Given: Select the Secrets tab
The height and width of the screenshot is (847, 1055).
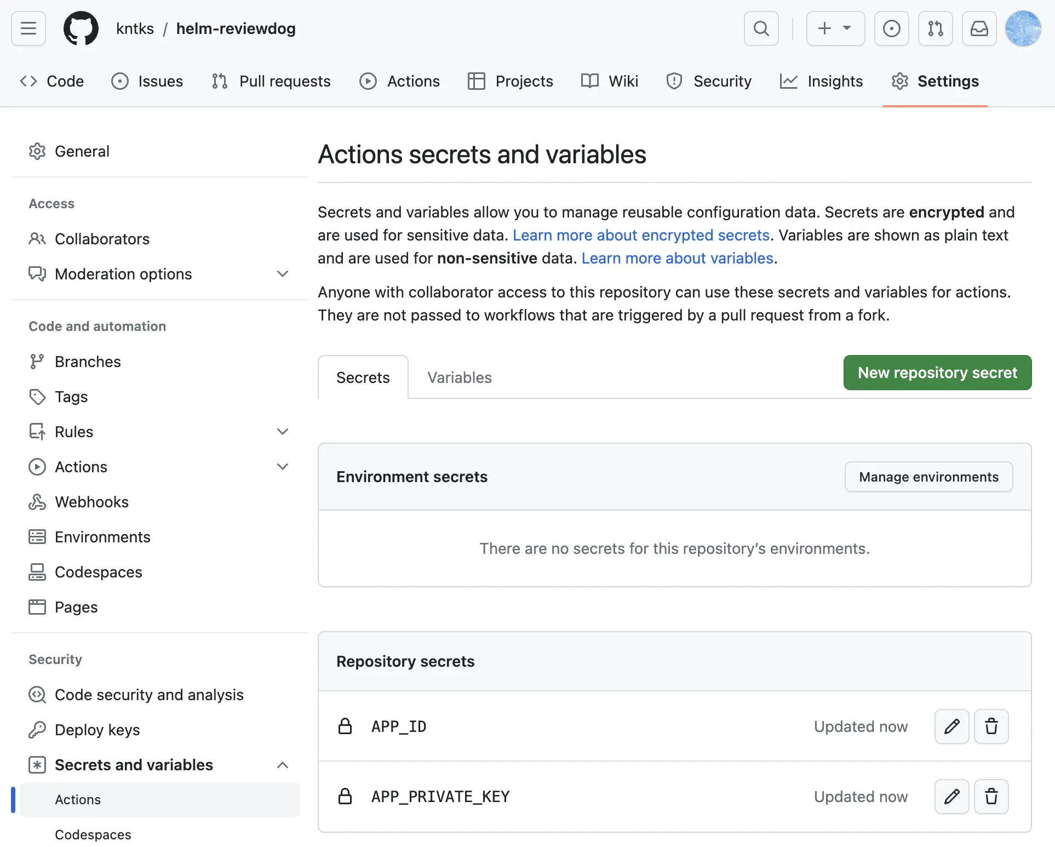Looking at the screenshot, I should click(363, 376).
